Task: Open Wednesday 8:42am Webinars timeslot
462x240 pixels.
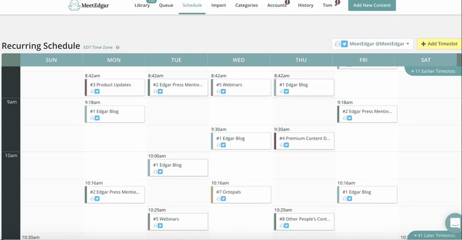Action: [x=241, y=88]
